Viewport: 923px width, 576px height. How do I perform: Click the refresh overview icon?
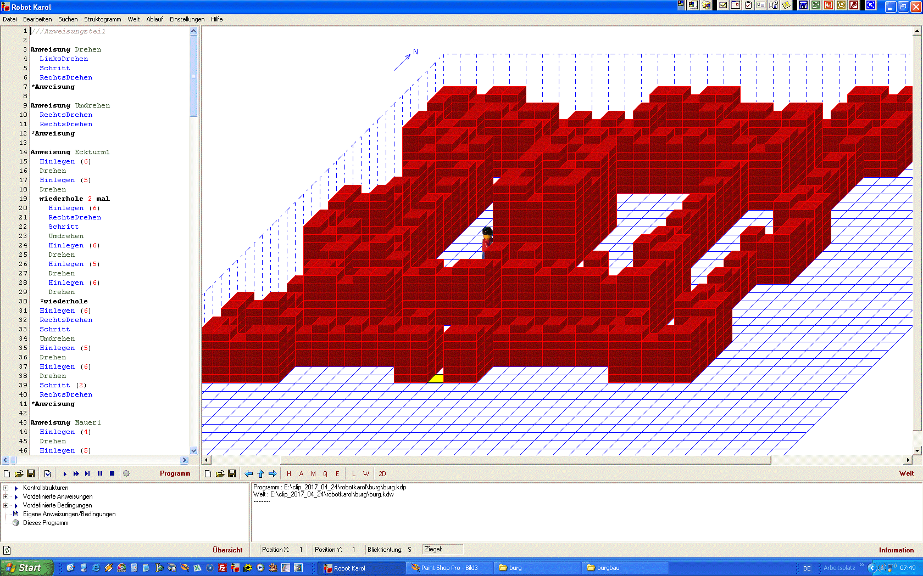click(7, 550)
